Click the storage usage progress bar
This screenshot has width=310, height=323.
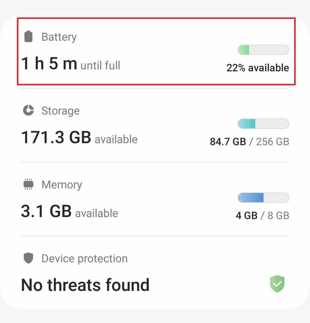coord(263,123)
